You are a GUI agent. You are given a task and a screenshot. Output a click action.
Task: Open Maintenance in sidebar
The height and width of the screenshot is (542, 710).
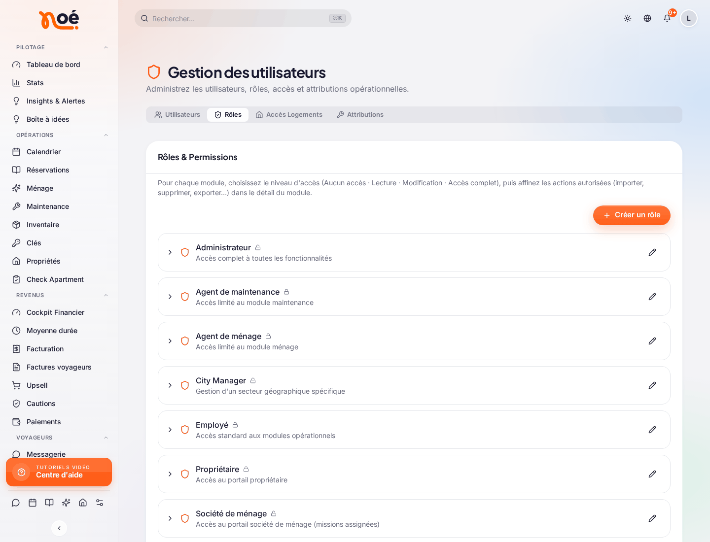[59, 206]
